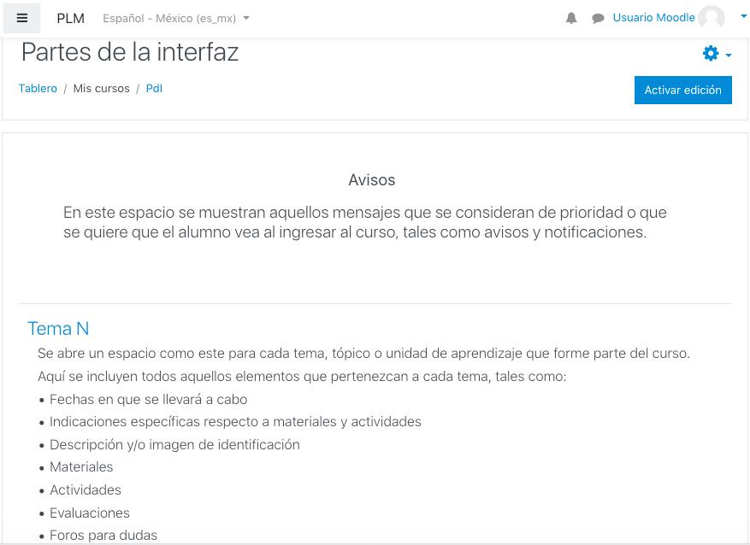The width and height of the screenshot is (750, 545).
Task: Open the PdI breadcrumb link
Action: point(154,88)
